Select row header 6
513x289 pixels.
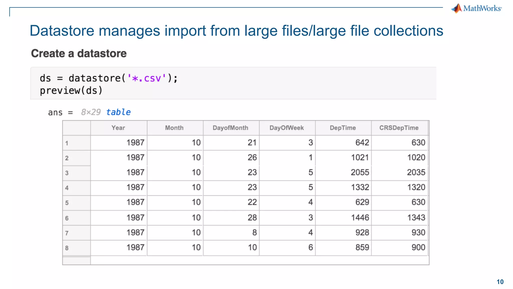[x=76, y=218]
